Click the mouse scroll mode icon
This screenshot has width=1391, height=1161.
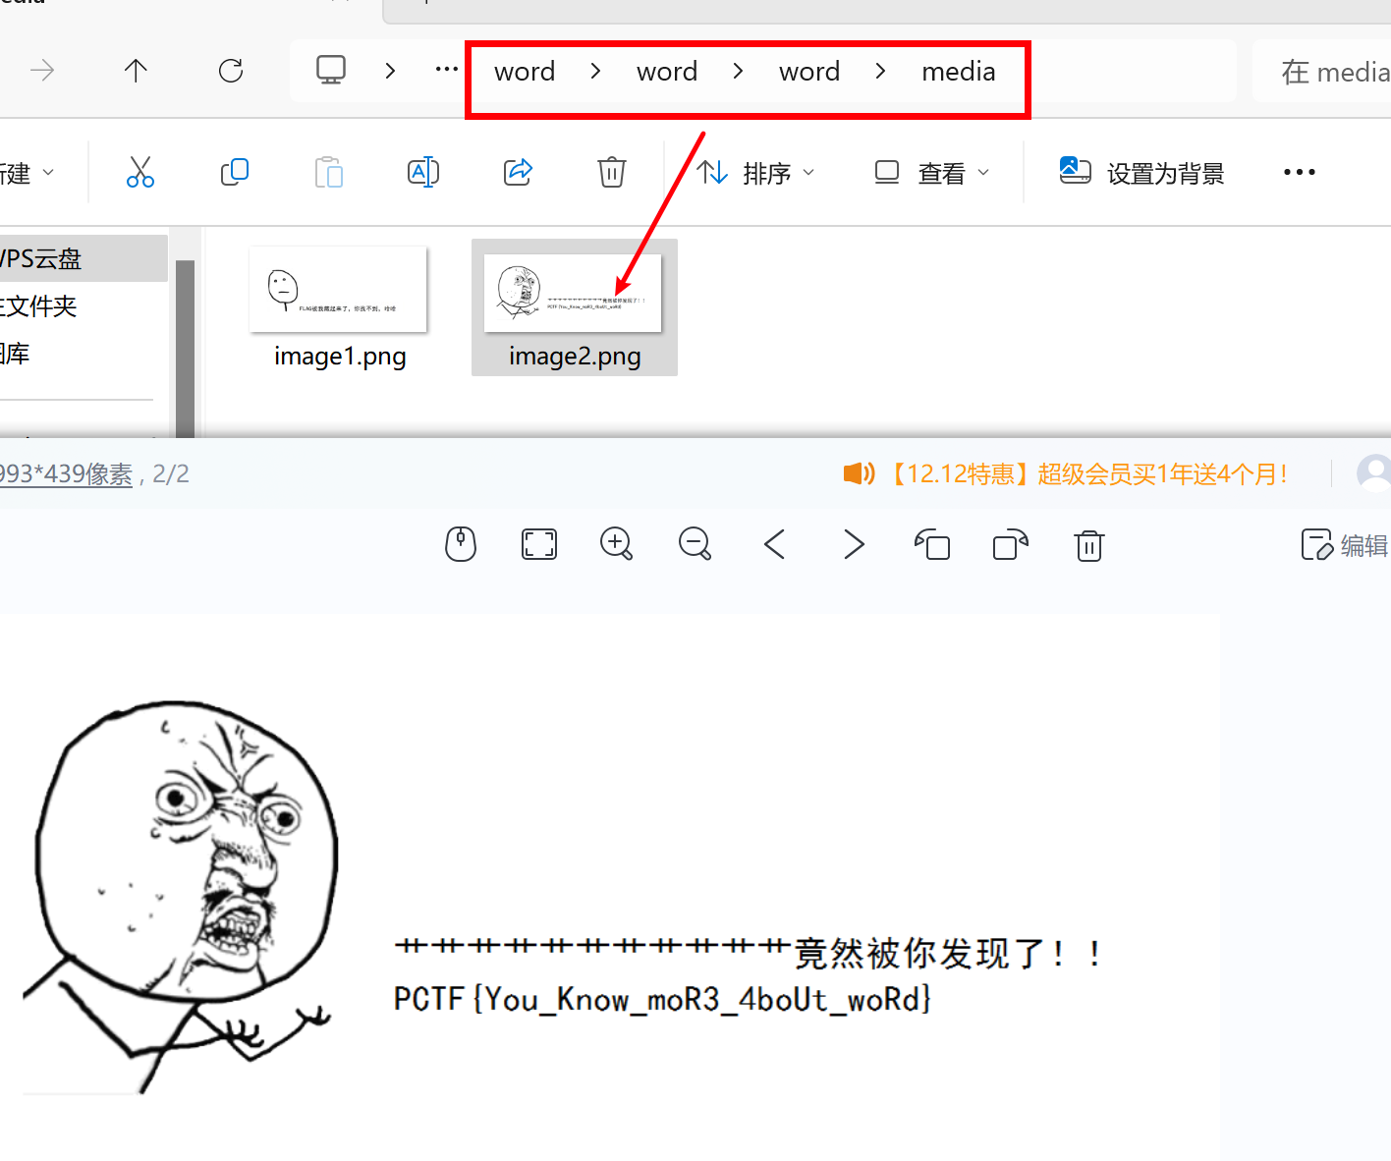tap(461, 543)
